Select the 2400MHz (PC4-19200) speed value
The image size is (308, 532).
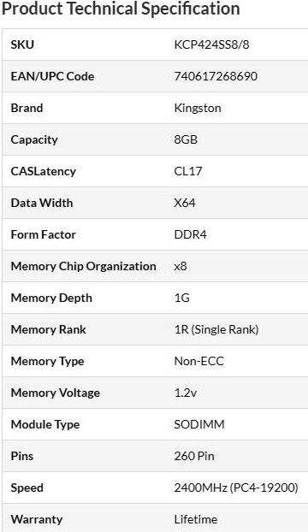236,488
